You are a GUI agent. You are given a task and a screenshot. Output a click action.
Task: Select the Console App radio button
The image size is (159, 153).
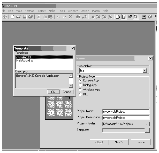coord(80,80)
